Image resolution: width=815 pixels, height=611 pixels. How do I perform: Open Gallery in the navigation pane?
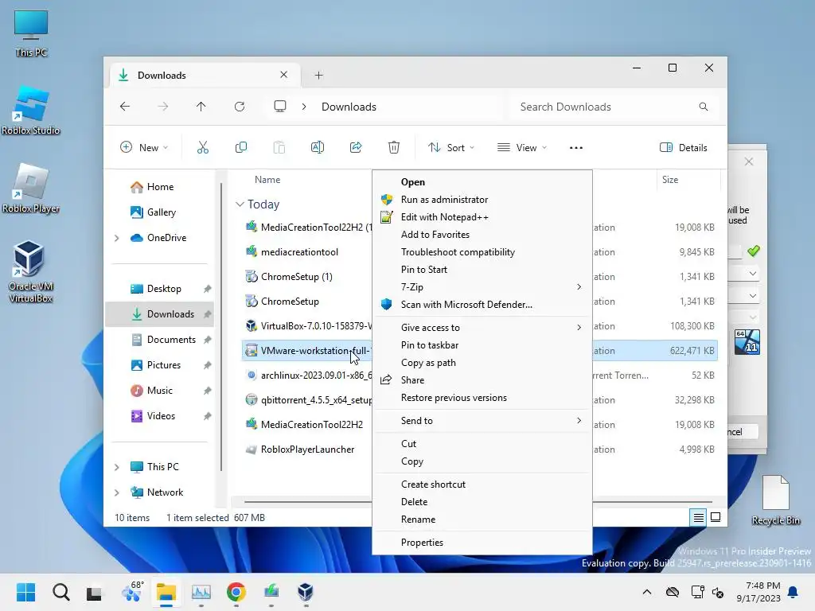tap(161, 212)
